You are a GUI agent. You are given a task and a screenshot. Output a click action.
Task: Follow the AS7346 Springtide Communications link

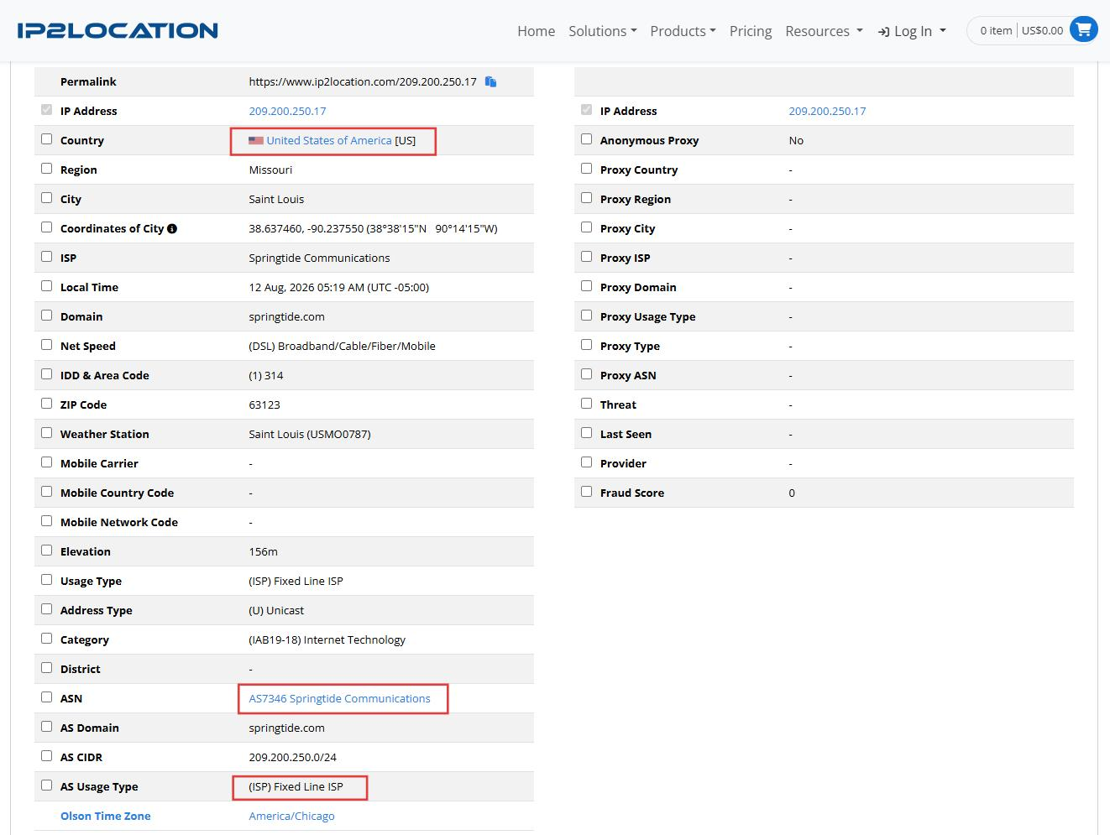coord(339,698)
